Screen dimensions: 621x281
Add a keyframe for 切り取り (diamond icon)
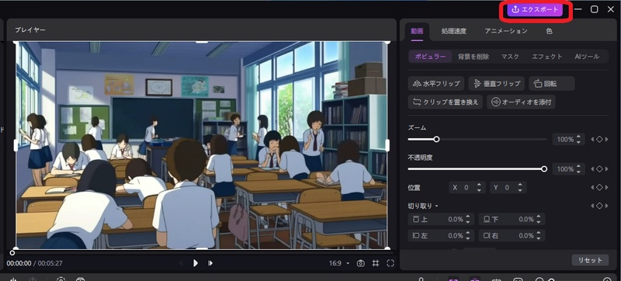(599, 206)
